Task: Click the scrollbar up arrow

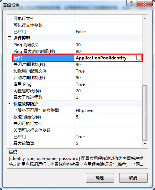Action: coord(145,18)
